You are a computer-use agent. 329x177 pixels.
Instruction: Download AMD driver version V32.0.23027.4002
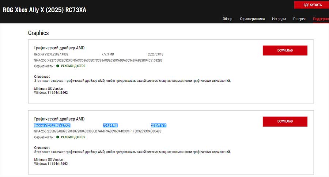(285, 50)
